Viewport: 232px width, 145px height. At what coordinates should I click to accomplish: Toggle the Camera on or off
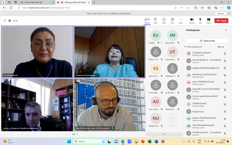point(192,20)
